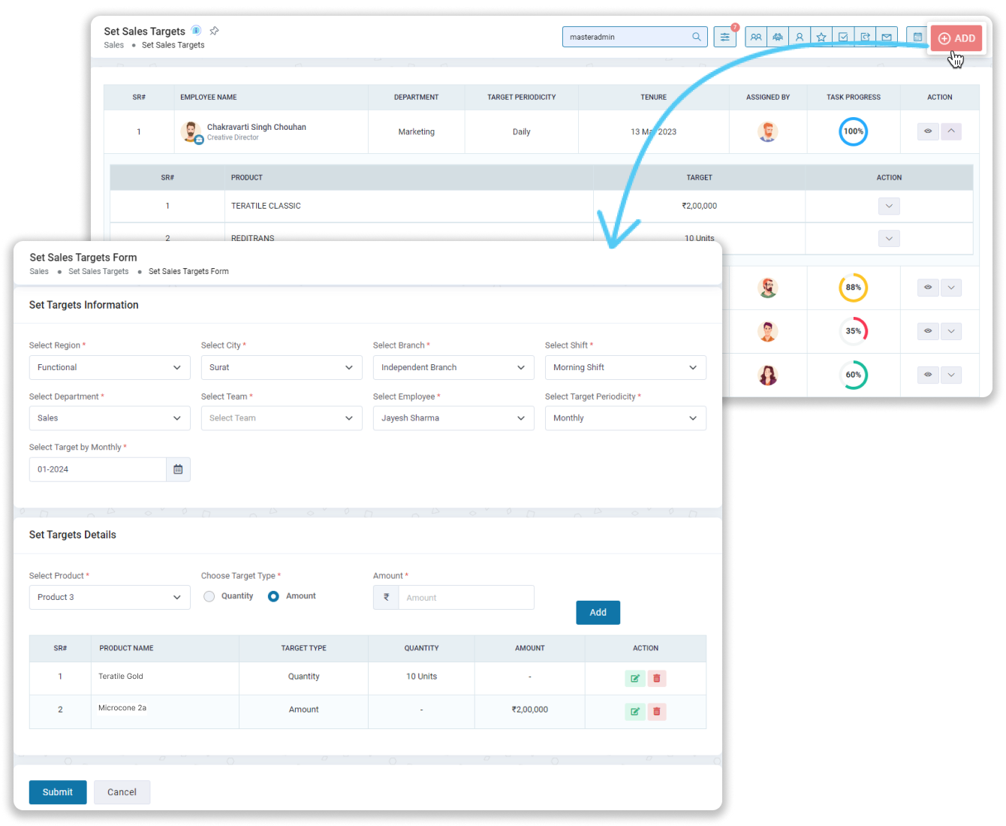Edit the Teratile Gold target row
This screenshot has height=826, width=1006.
pyautogui.click(x=634, y=678)
